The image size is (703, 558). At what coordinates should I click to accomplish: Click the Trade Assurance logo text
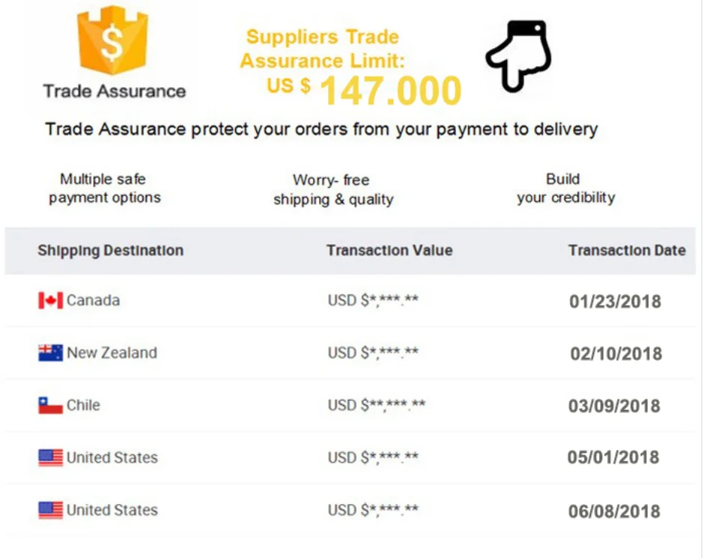tap(114, 92)
